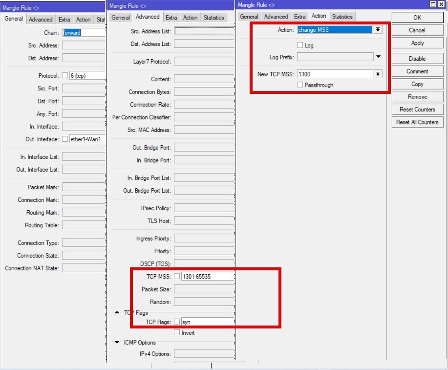Click the Dst. Address field
The image size is (448, 370).
84,58
